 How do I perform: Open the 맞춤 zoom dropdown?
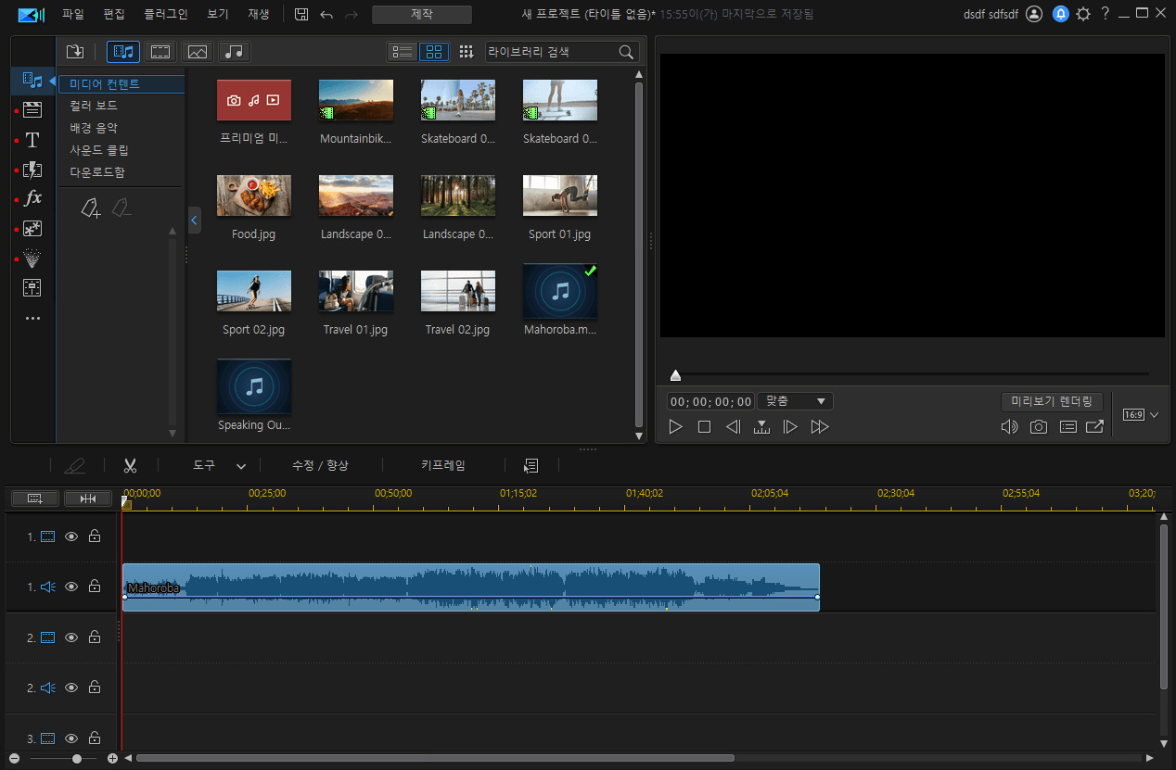click(795, 401)
